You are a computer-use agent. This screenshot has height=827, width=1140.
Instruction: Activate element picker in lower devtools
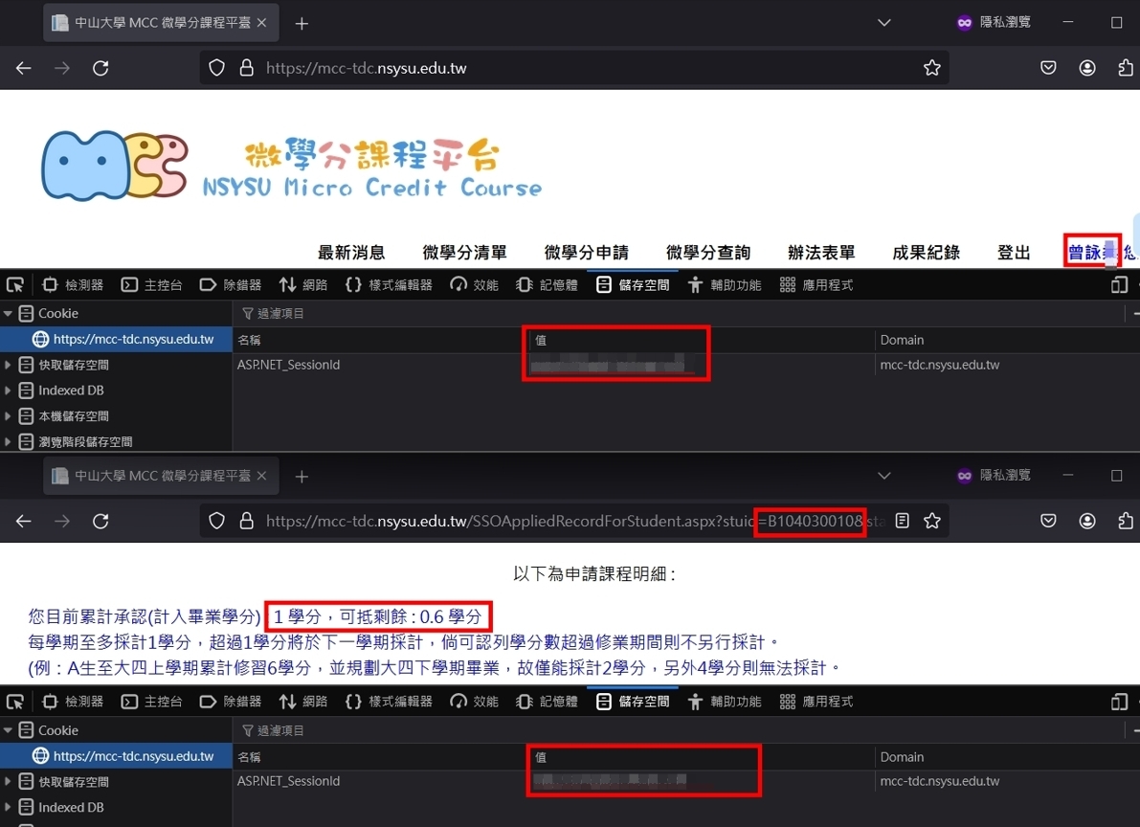(x=14, y=702)
